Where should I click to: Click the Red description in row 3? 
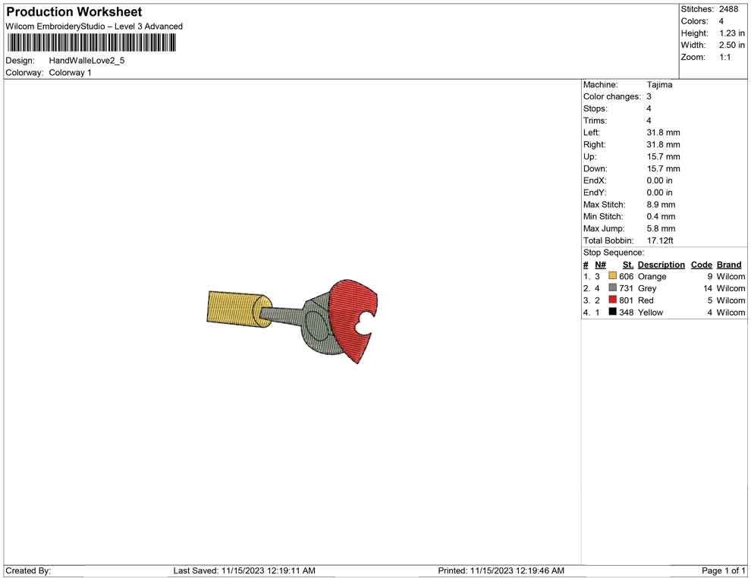click(646, 300)
